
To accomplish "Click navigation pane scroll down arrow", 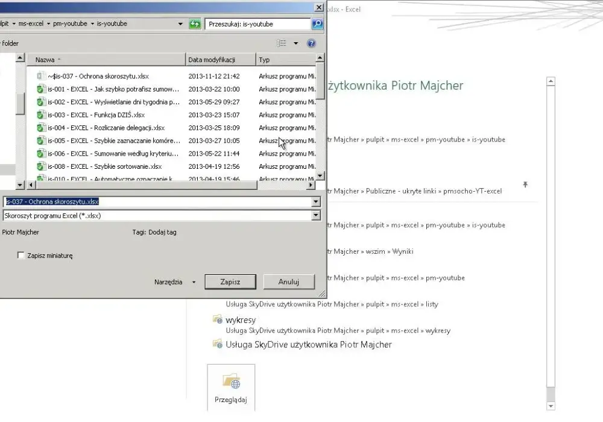I will click(20, 185).
